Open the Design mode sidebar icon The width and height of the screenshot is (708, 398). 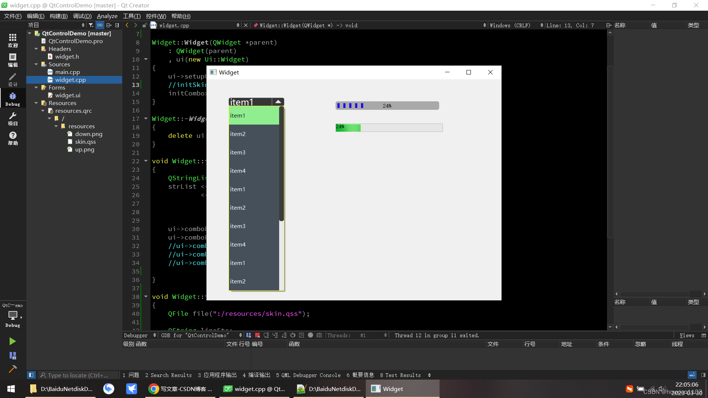click(x=13, y=79)
